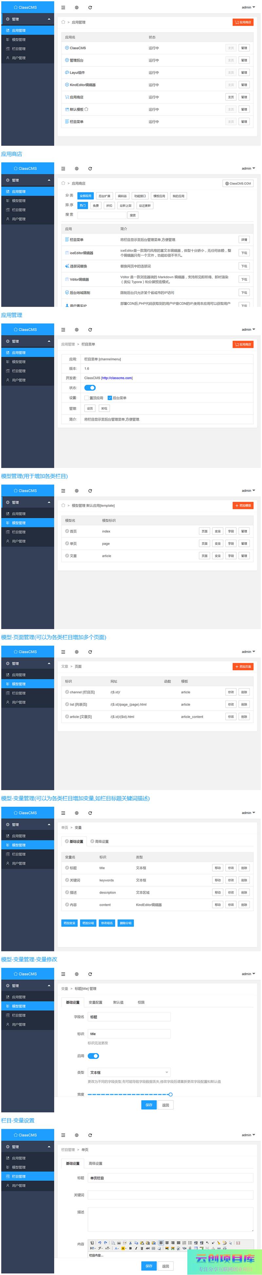262x1275 pixels.
Task: Check the 置顶应用 checkbox
Action: (x=86, y=398)
